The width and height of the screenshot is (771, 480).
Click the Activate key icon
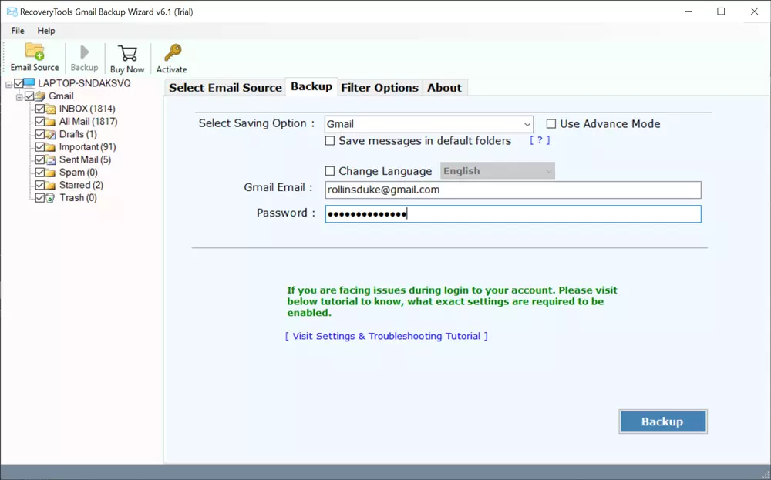point(171,53)
